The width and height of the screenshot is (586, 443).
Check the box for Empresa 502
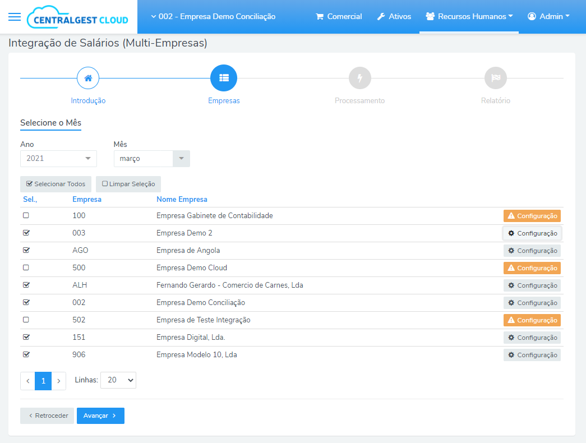click(26, 320)
